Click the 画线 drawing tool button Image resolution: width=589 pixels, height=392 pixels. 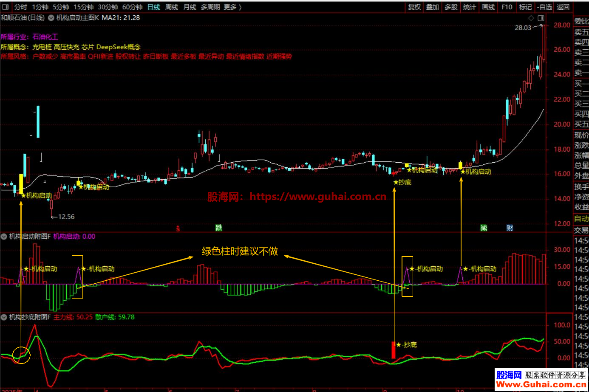pyautogui.click(x=488, y=7)
